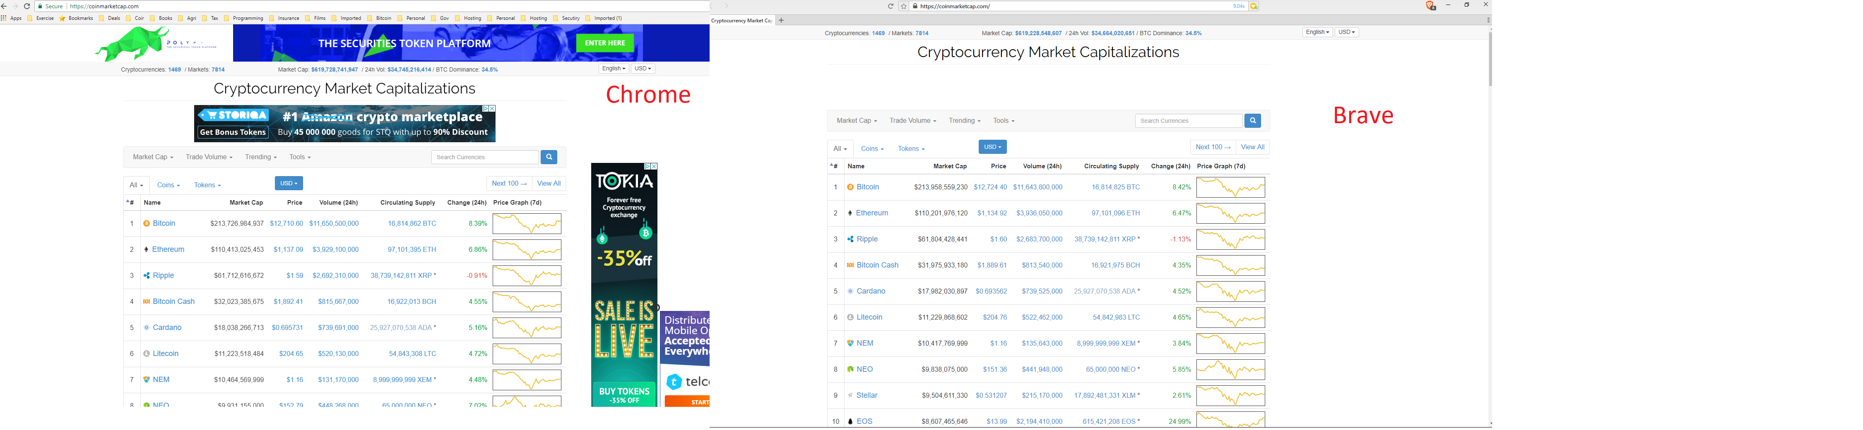The image size is (1863, 430).
Task: Sort Chrome's table by Circulating Supply
Action: [x=408, y=203]
